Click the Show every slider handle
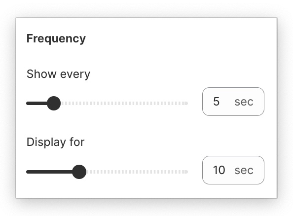The image size is (293, 216). (54, 104)
